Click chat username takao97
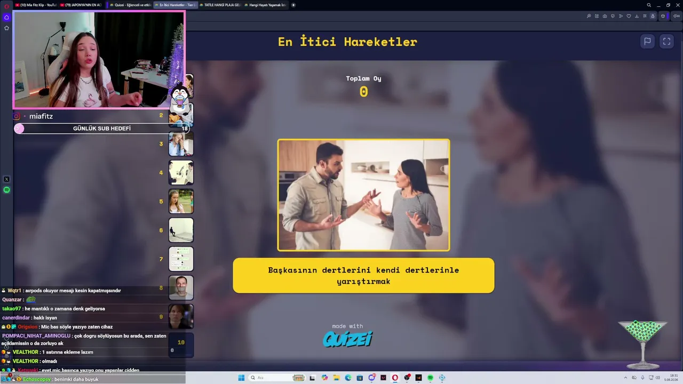 pyautogui.click(x=12, y=309)
